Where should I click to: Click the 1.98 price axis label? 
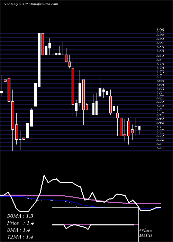pyautogui.click(x=160, y=30)
